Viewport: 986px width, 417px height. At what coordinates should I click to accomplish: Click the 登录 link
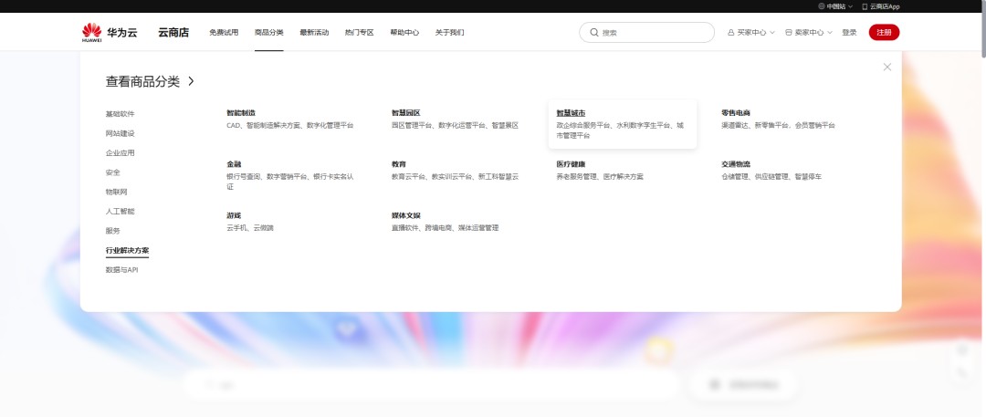click(x=849, y=33)
